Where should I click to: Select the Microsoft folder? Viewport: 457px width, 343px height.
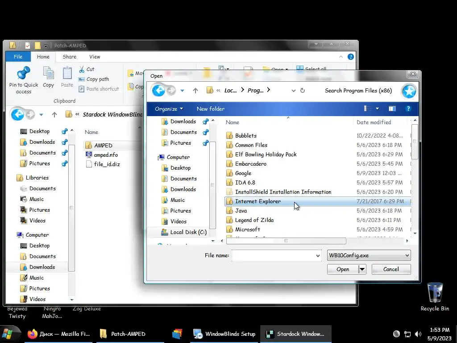point(318,229)
